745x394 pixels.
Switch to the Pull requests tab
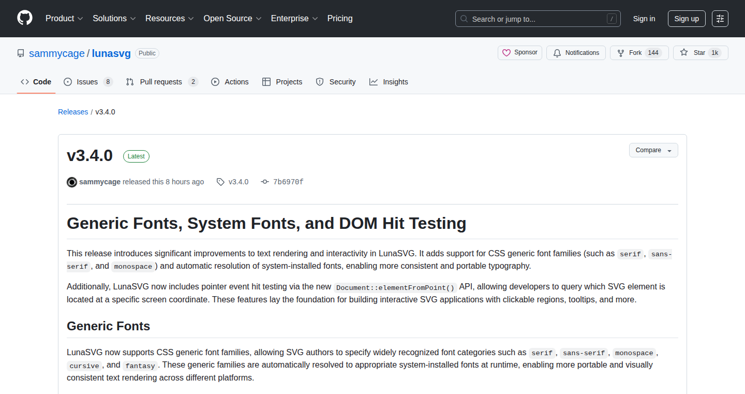(x=162, y=82)
